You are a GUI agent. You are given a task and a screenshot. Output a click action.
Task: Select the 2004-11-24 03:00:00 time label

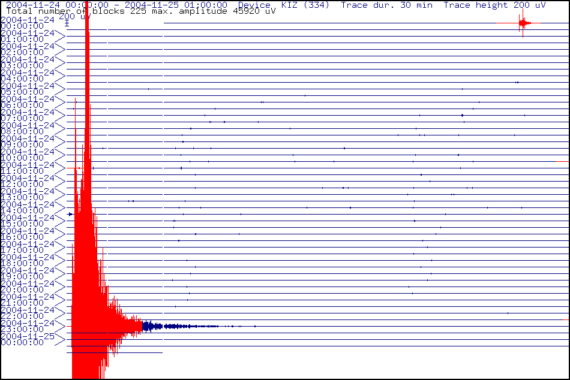(28, 62)
